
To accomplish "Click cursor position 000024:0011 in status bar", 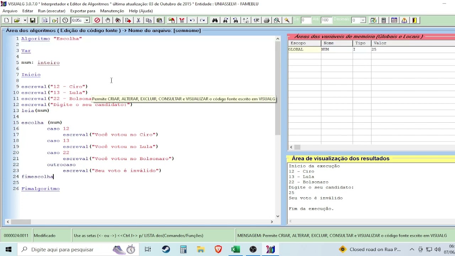I will point(16,235).
